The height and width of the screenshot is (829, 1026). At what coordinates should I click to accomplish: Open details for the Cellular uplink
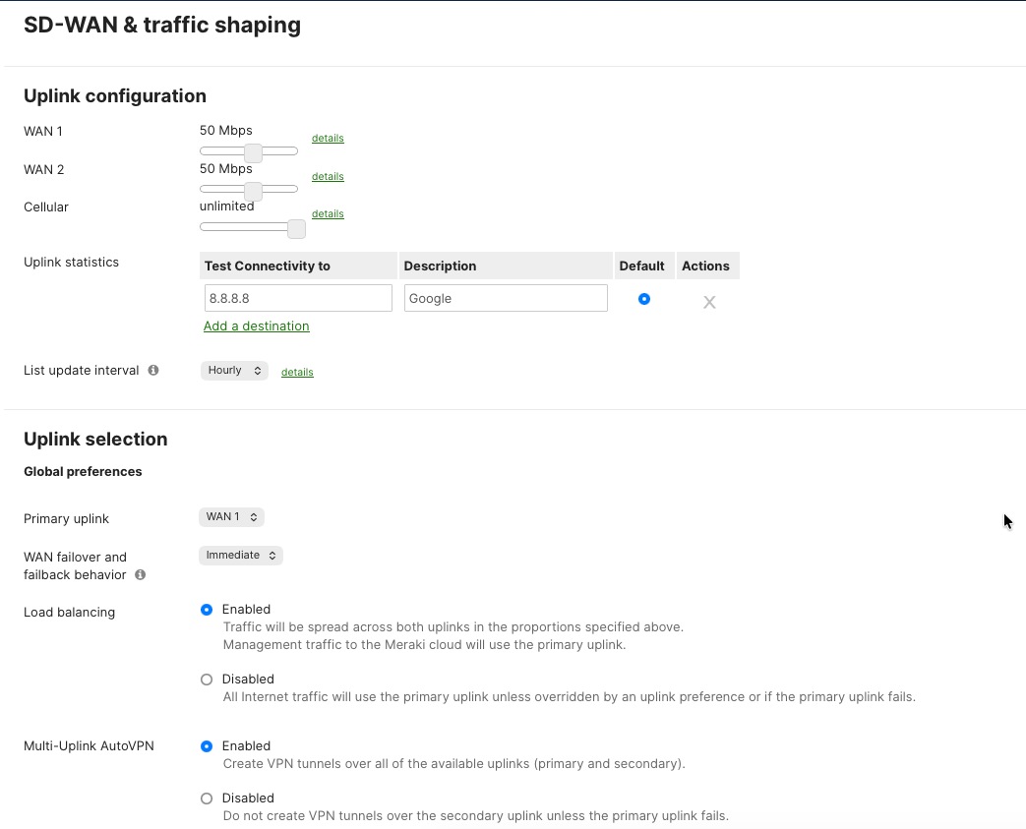328,213
